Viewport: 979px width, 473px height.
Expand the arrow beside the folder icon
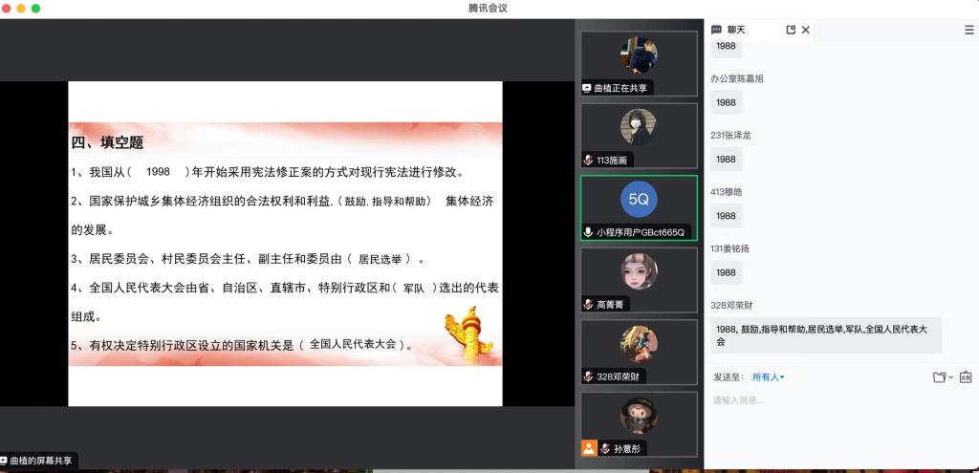click(950, 377)
